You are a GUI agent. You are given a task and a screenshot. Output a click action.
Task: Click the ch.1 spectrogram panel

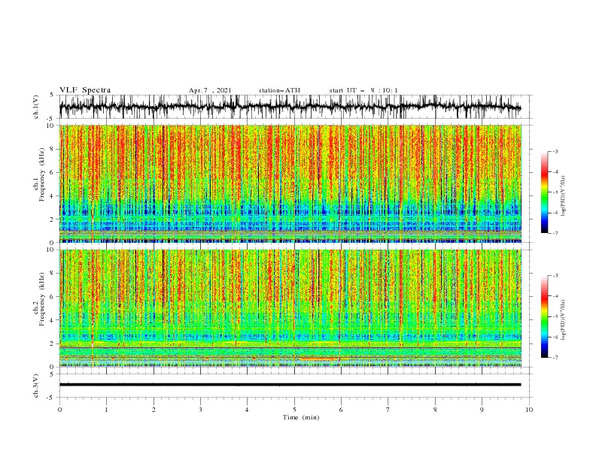pyautogui.click(x=290, y=183)
